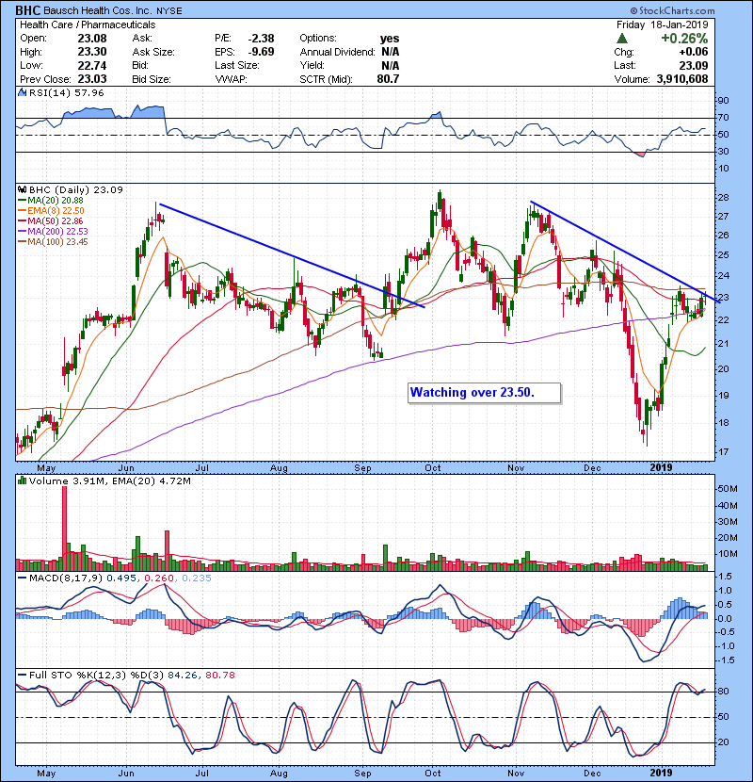
Task: Select the P/E value -2.38
Action: point(261,39)
